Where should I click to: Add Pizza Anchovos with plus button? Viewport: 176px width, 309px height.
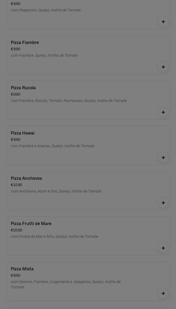pos(163,203)
